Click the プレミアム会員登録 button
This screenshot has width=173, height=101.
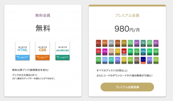(x=127, y=87)
